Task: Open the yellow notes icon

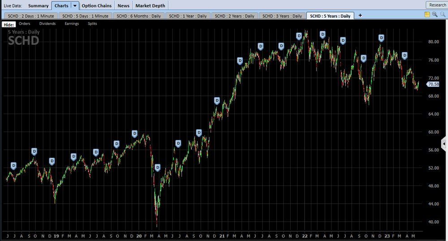Action: (x=427, y=15)
